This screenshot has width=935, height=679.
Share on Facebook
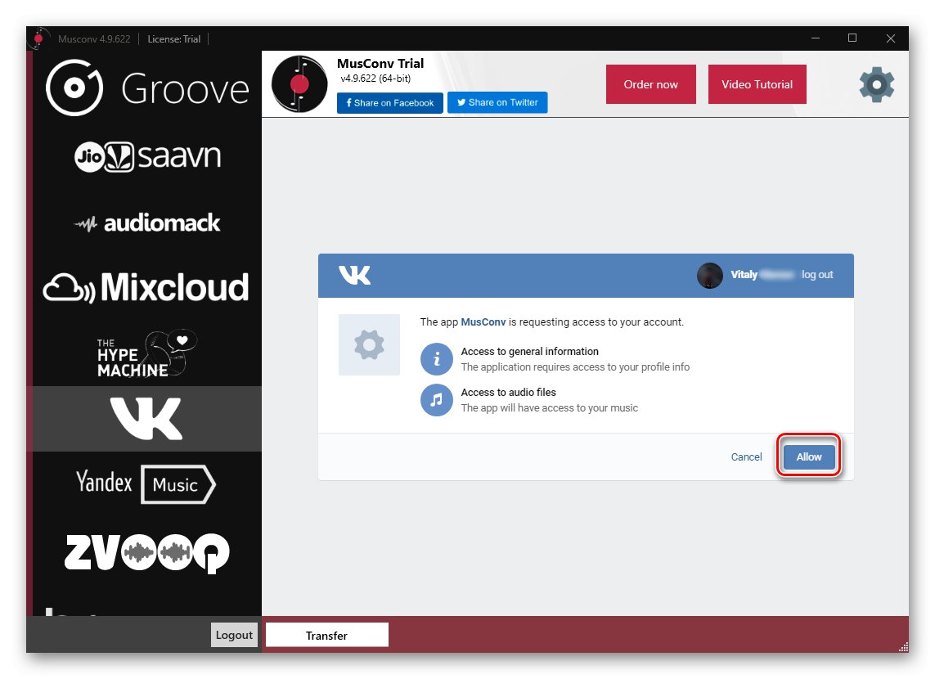click(x=389, y=102)
